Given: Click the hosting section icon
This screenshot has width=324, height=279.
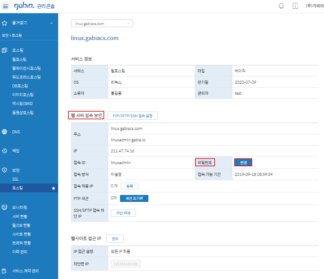Looking at the screenshot, I should pos(4,50).
